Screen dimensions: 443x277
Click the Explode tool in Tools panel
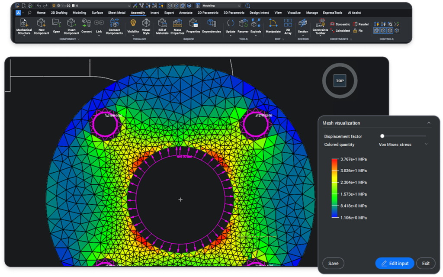click(x=256, y=26)
